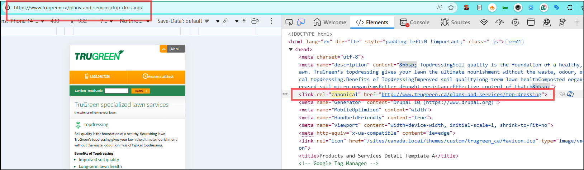
Task: Open the Lighthouse tool icon
Action: (562, 22)
